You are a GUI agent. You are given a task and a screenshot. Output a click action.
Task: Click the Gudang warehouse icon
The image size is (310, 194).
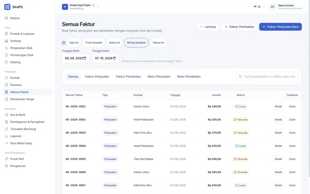tap(6, 41)
